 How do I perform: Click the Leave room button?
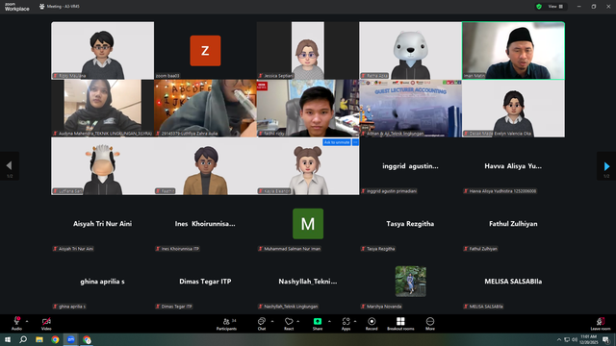601,324
